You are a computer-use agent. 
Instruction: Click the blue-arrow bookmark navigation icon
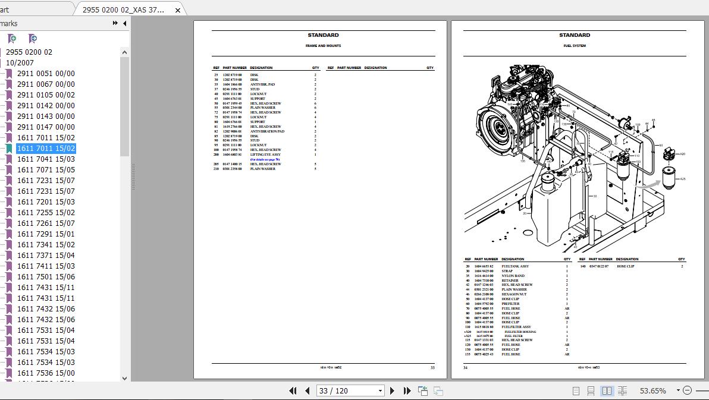tap(33, 38)
